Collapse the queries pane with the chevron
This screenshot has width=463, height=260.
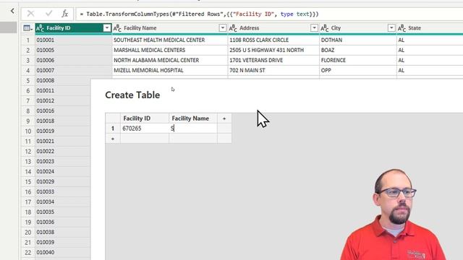[x=12, y=12]
